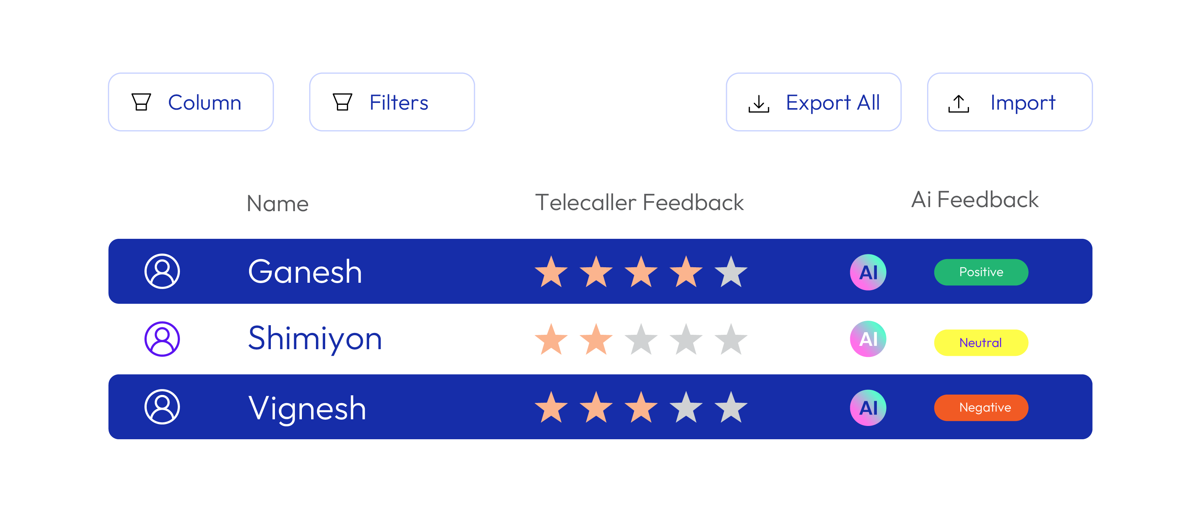
Task: Sort by Telecaller Feedback column header
Action: pyautogui.click(x=639, y=202)
